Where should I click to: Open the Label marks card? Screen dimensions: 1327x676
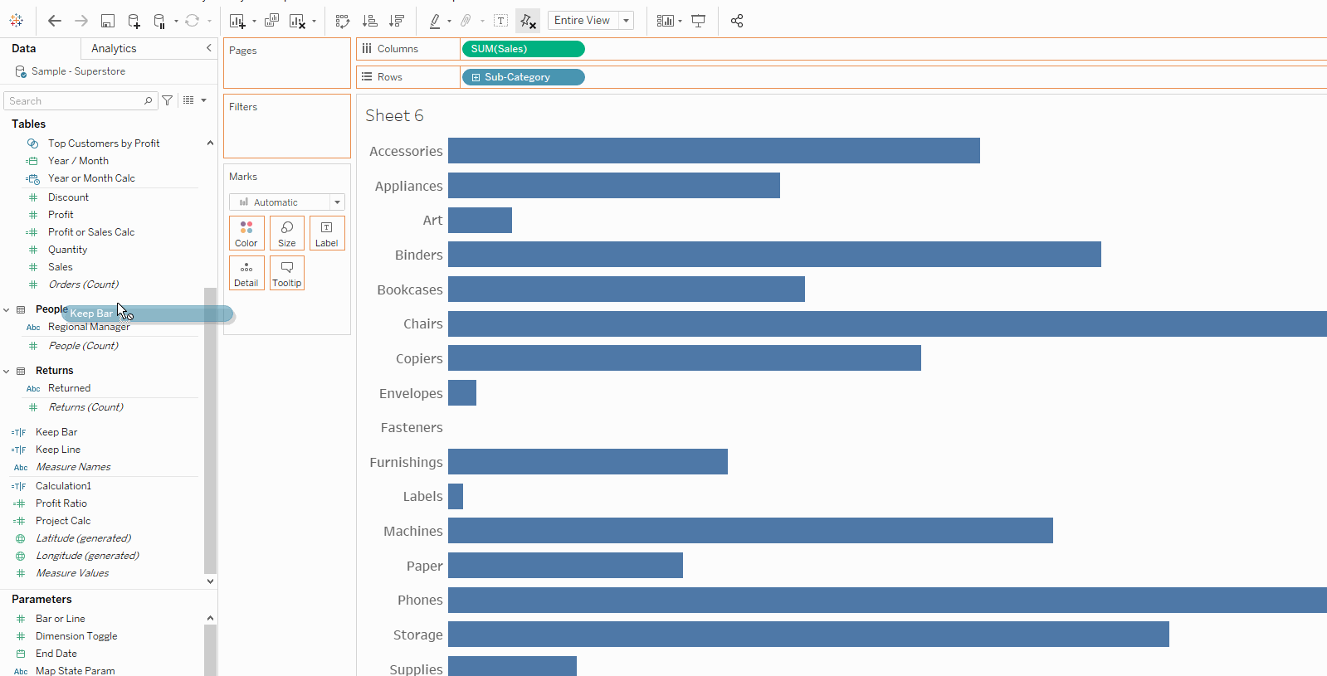point(327,233)
